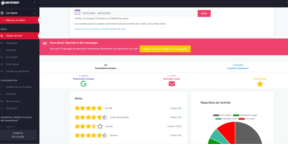Click the Service star rating
Screen dimensions: 288x144
[91, 135]
